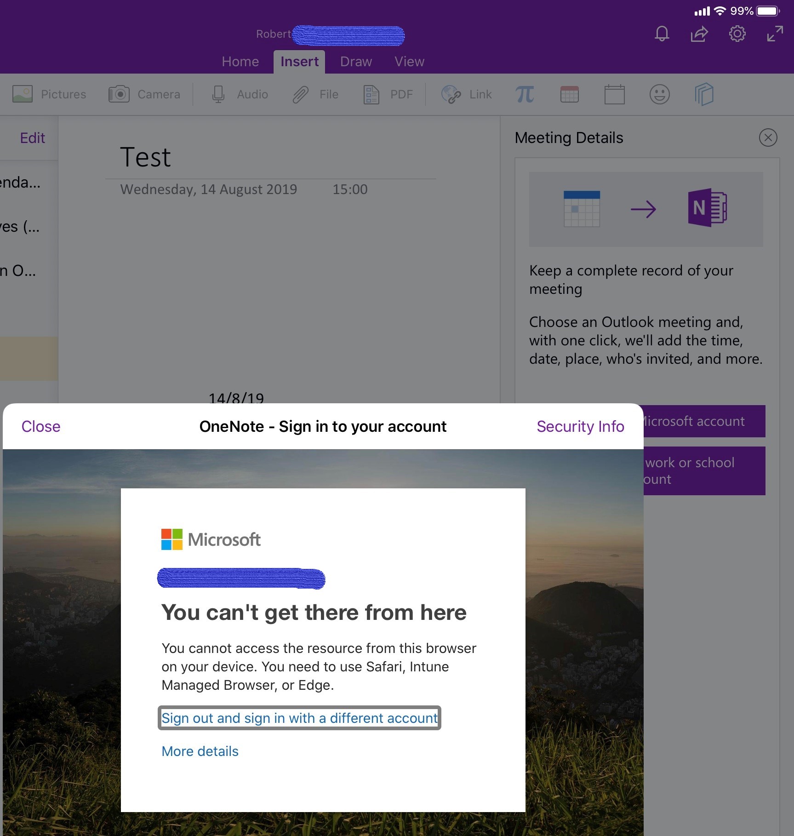This screenshot has height=836, width=794.
Task: Tap Edit in the page list
Action: pos(32,138)
